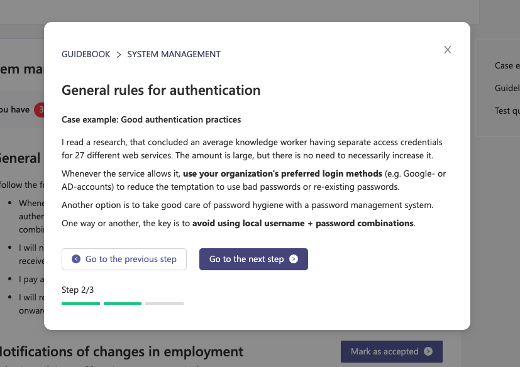
Task: Click arrow icon in Mark as accepted
Action: [428, 351]
